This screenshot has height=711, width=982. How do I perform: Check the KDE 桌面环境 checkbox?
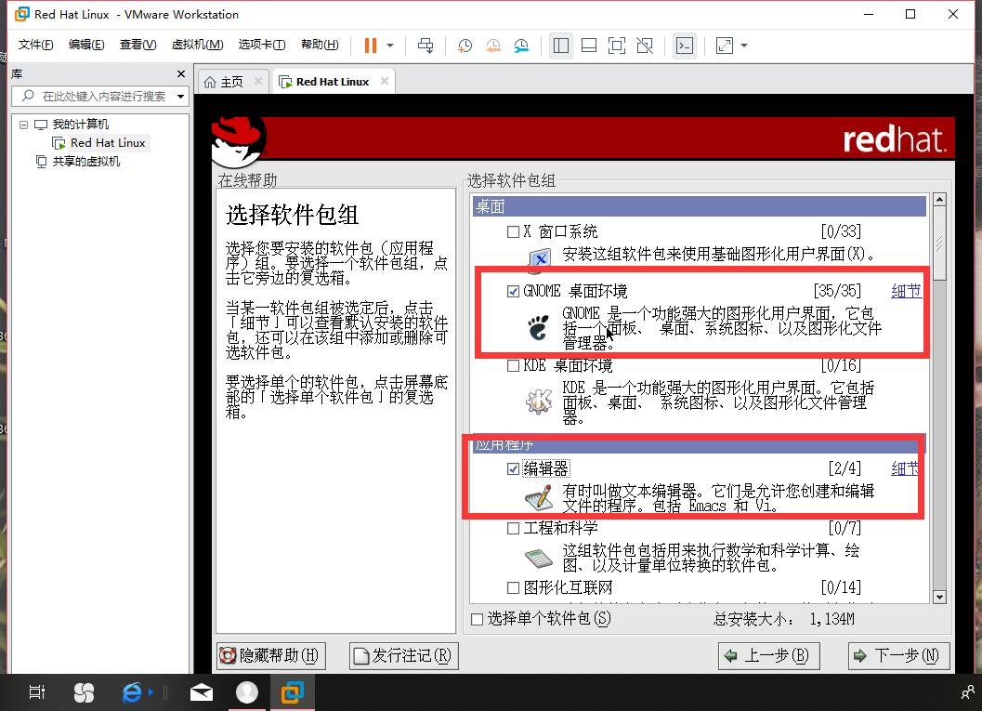(513, 365)
